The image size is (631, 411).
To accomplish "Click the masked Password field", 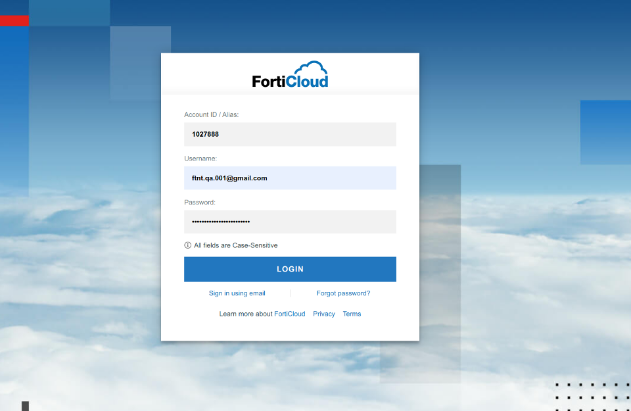I will click(x=290, y=222).
